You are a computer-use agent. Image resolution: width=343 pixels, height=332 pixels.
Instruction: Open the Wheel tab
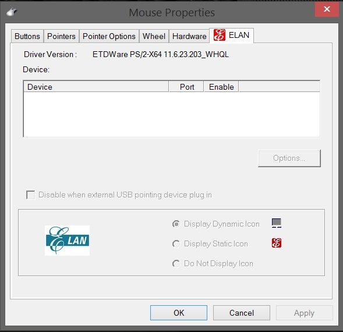154,36
